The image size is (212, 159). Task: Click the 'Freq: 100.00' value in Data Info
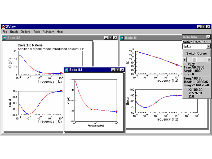tap(193, 78)
